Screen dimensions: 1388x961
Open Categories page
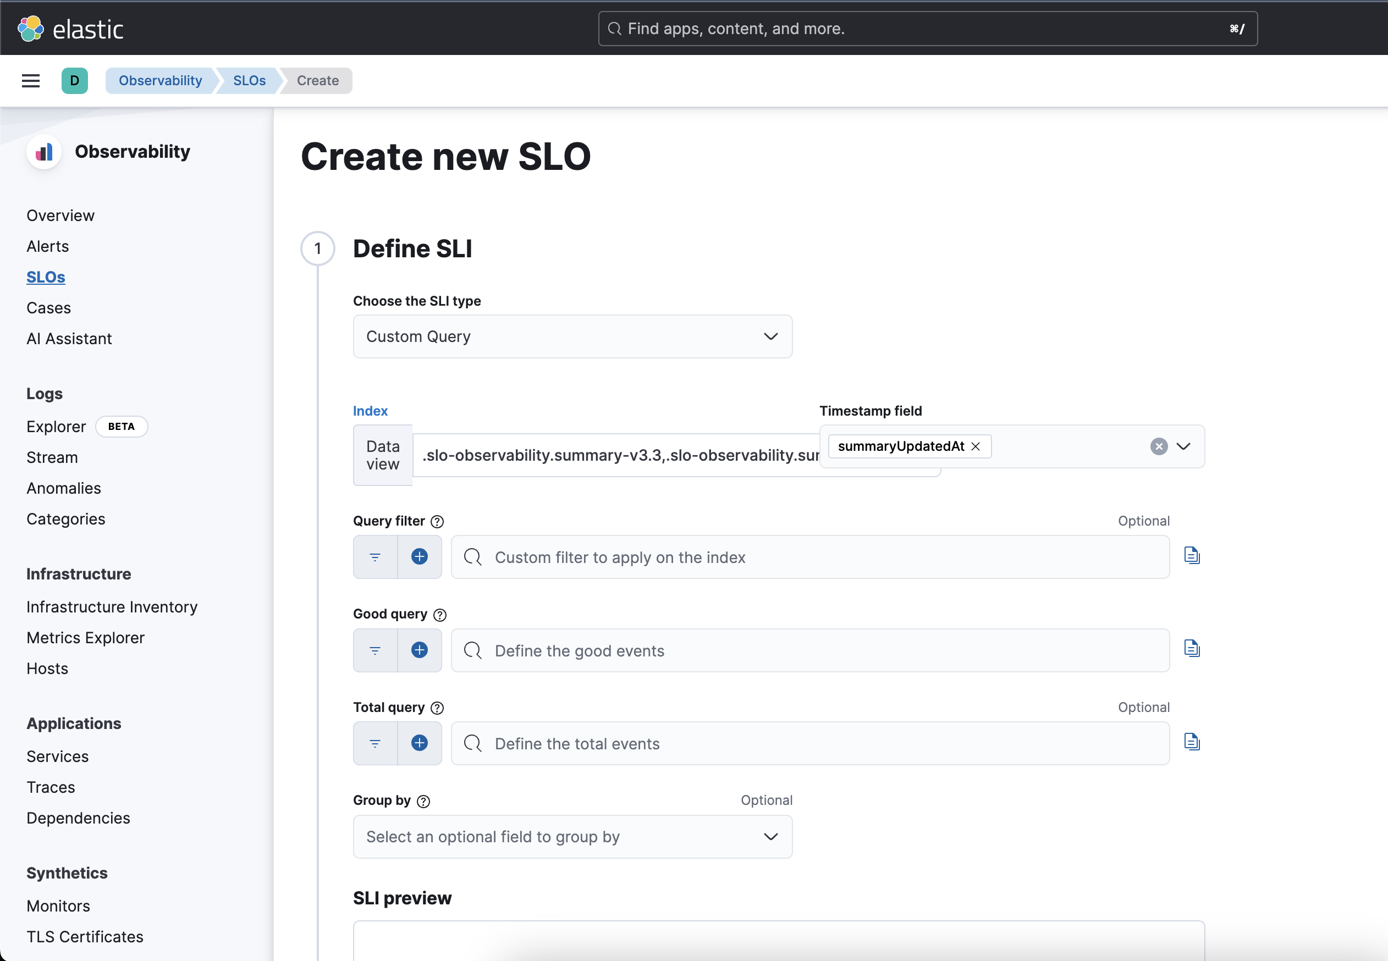65,518
